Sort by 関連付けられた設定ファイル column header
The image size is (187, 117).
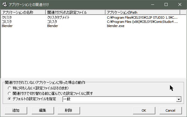click(75, 12)
